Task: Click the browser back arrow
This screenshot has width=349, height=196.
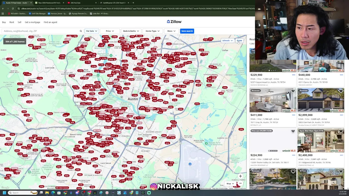Action: [3, 8]
